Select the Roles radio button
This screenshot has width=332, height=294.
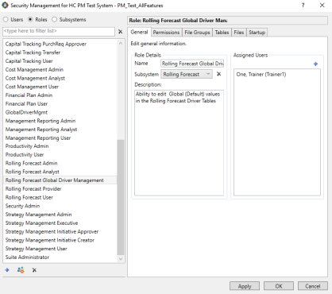tap(37, 20)
